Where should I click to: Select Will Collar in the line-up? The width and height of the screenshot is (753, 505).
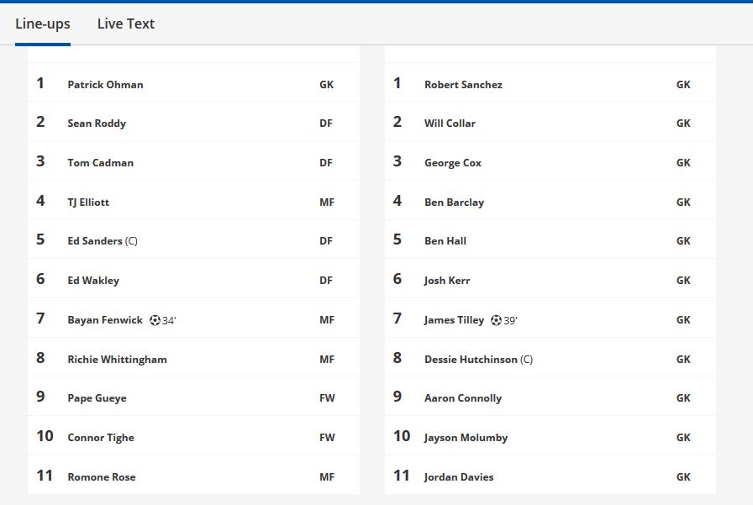[450, 123]
